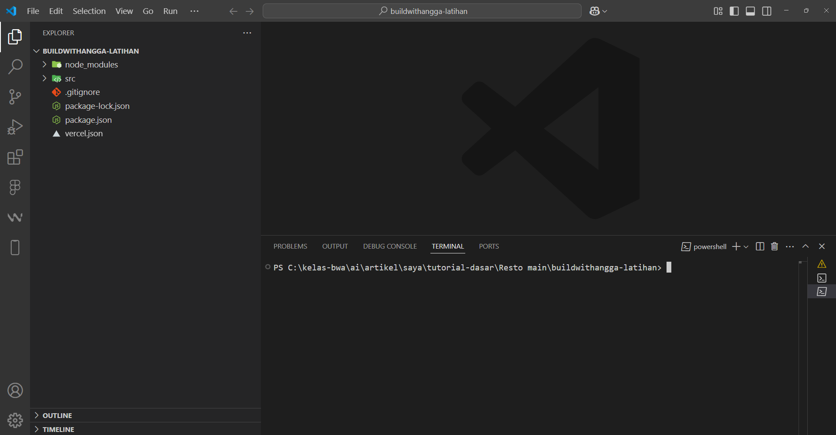
Task: Open the Search view in activity bar
Action: [15, 67]
